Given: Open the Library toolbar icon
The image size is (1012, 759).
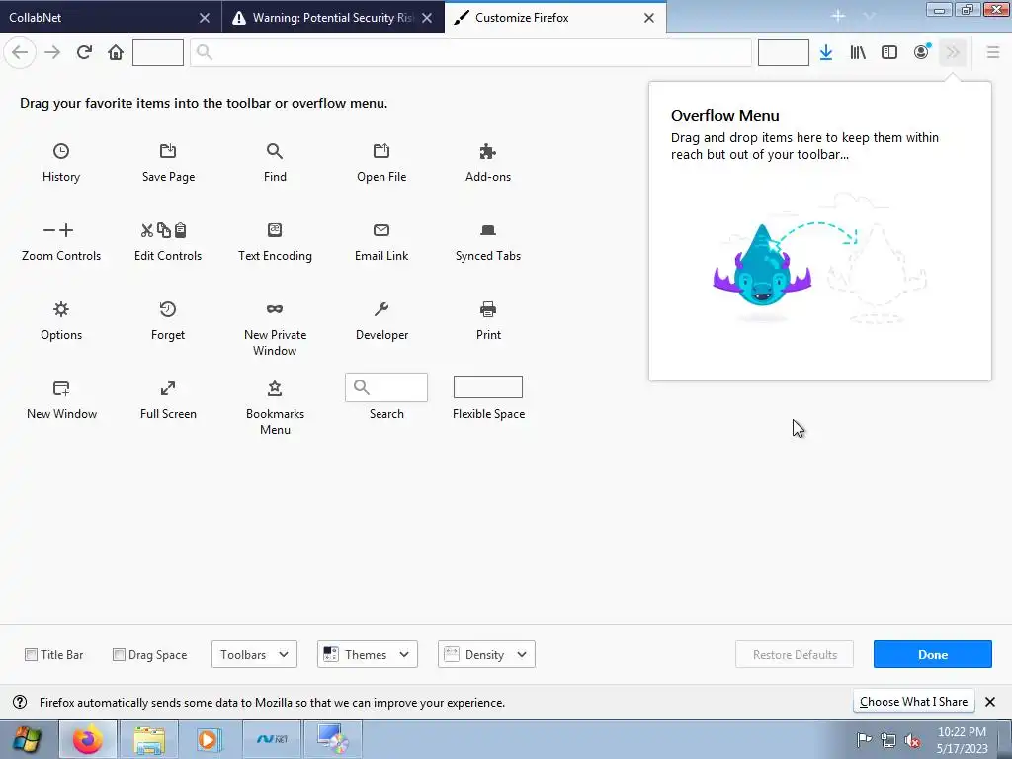Looking at the screenshot, I should click(858, 52).
